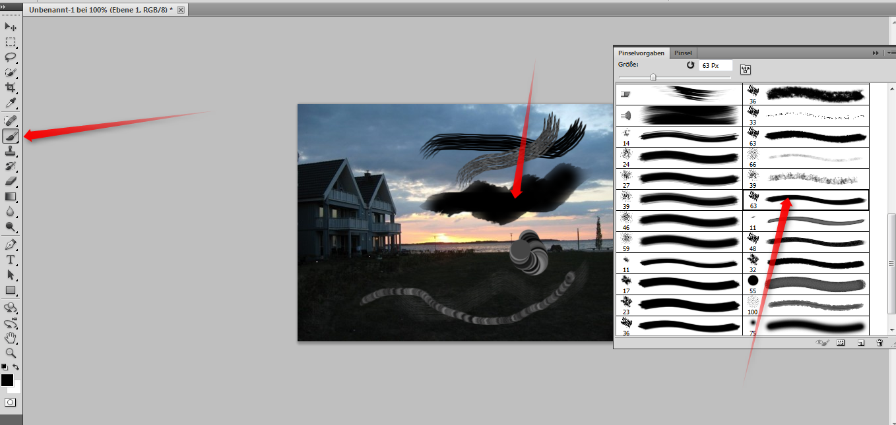
Task: Select the Crop tool
Action: (x=9, y=88)
